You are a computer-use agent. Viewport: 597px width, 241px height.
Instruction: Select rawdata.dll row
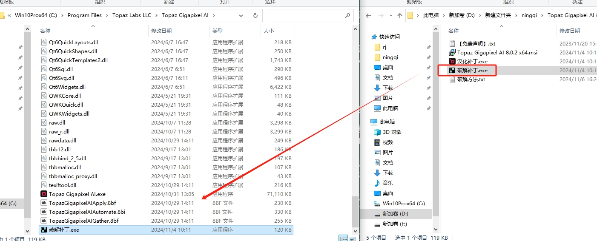(x=166, y=141)
